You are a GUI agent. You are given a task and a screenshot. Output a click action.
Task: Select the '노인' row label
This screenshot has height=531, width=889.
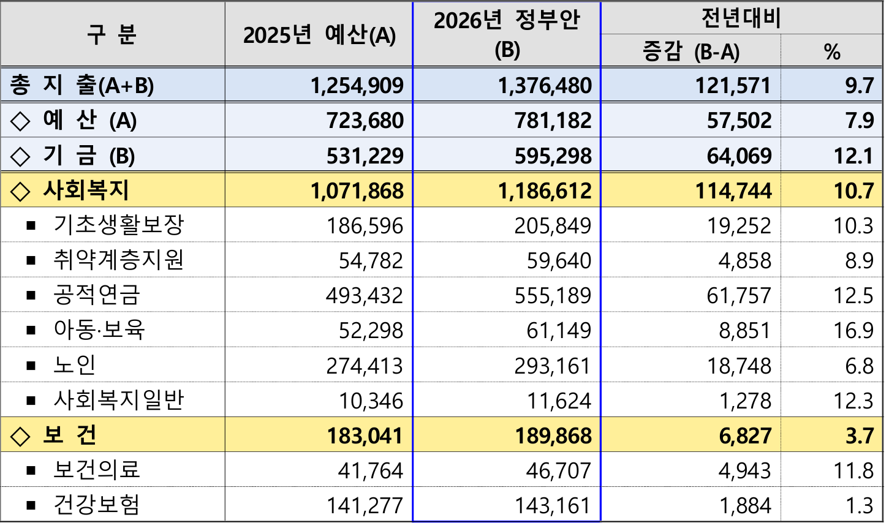(x=75, y=364)
